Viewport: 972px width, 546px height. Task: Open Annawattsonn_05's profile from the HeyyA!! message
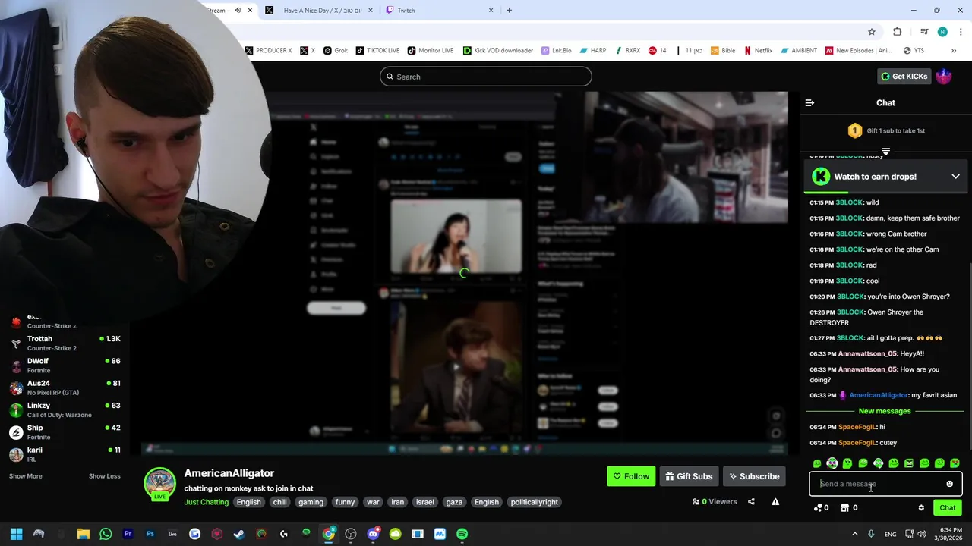click(868, 354)
